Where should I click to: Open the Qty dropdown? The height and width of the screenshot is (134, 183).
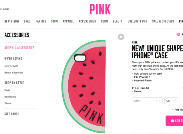coord(171,101)
